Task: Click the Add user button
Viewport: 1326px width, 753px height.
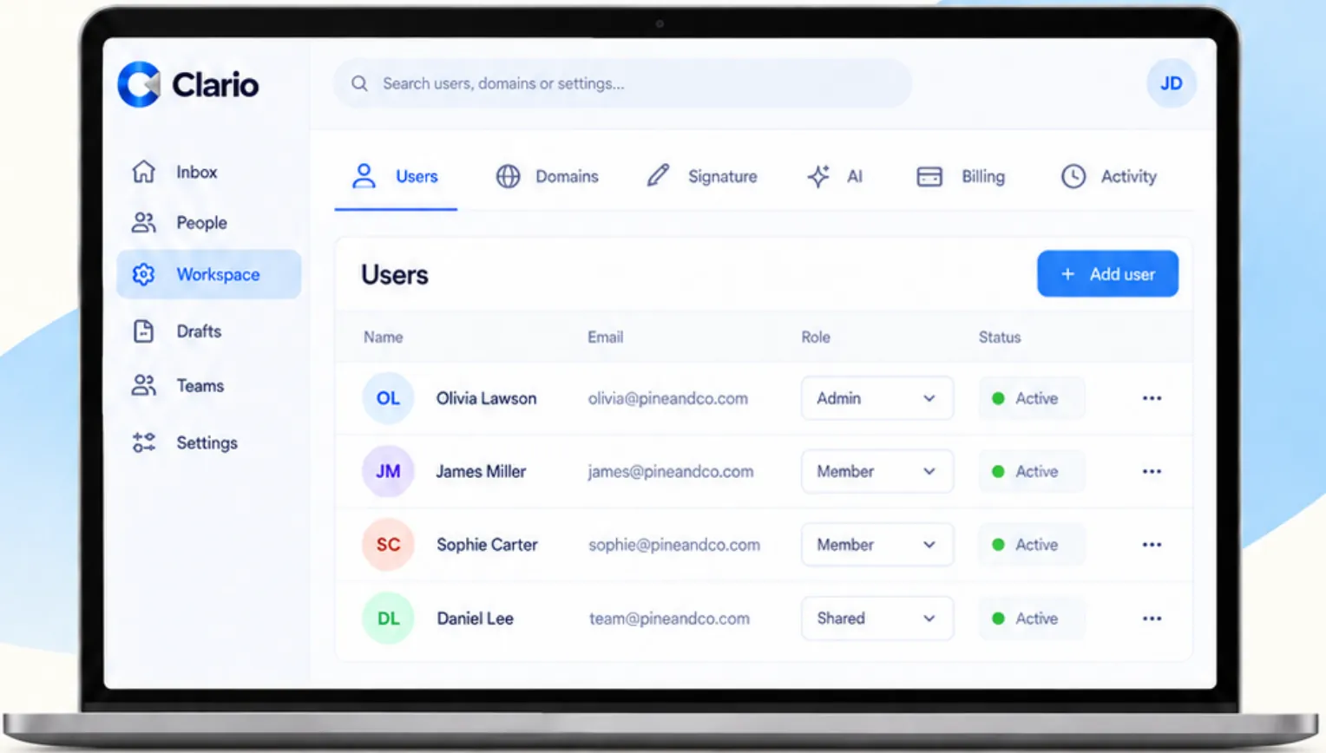Action: [x=1107, y=274]
